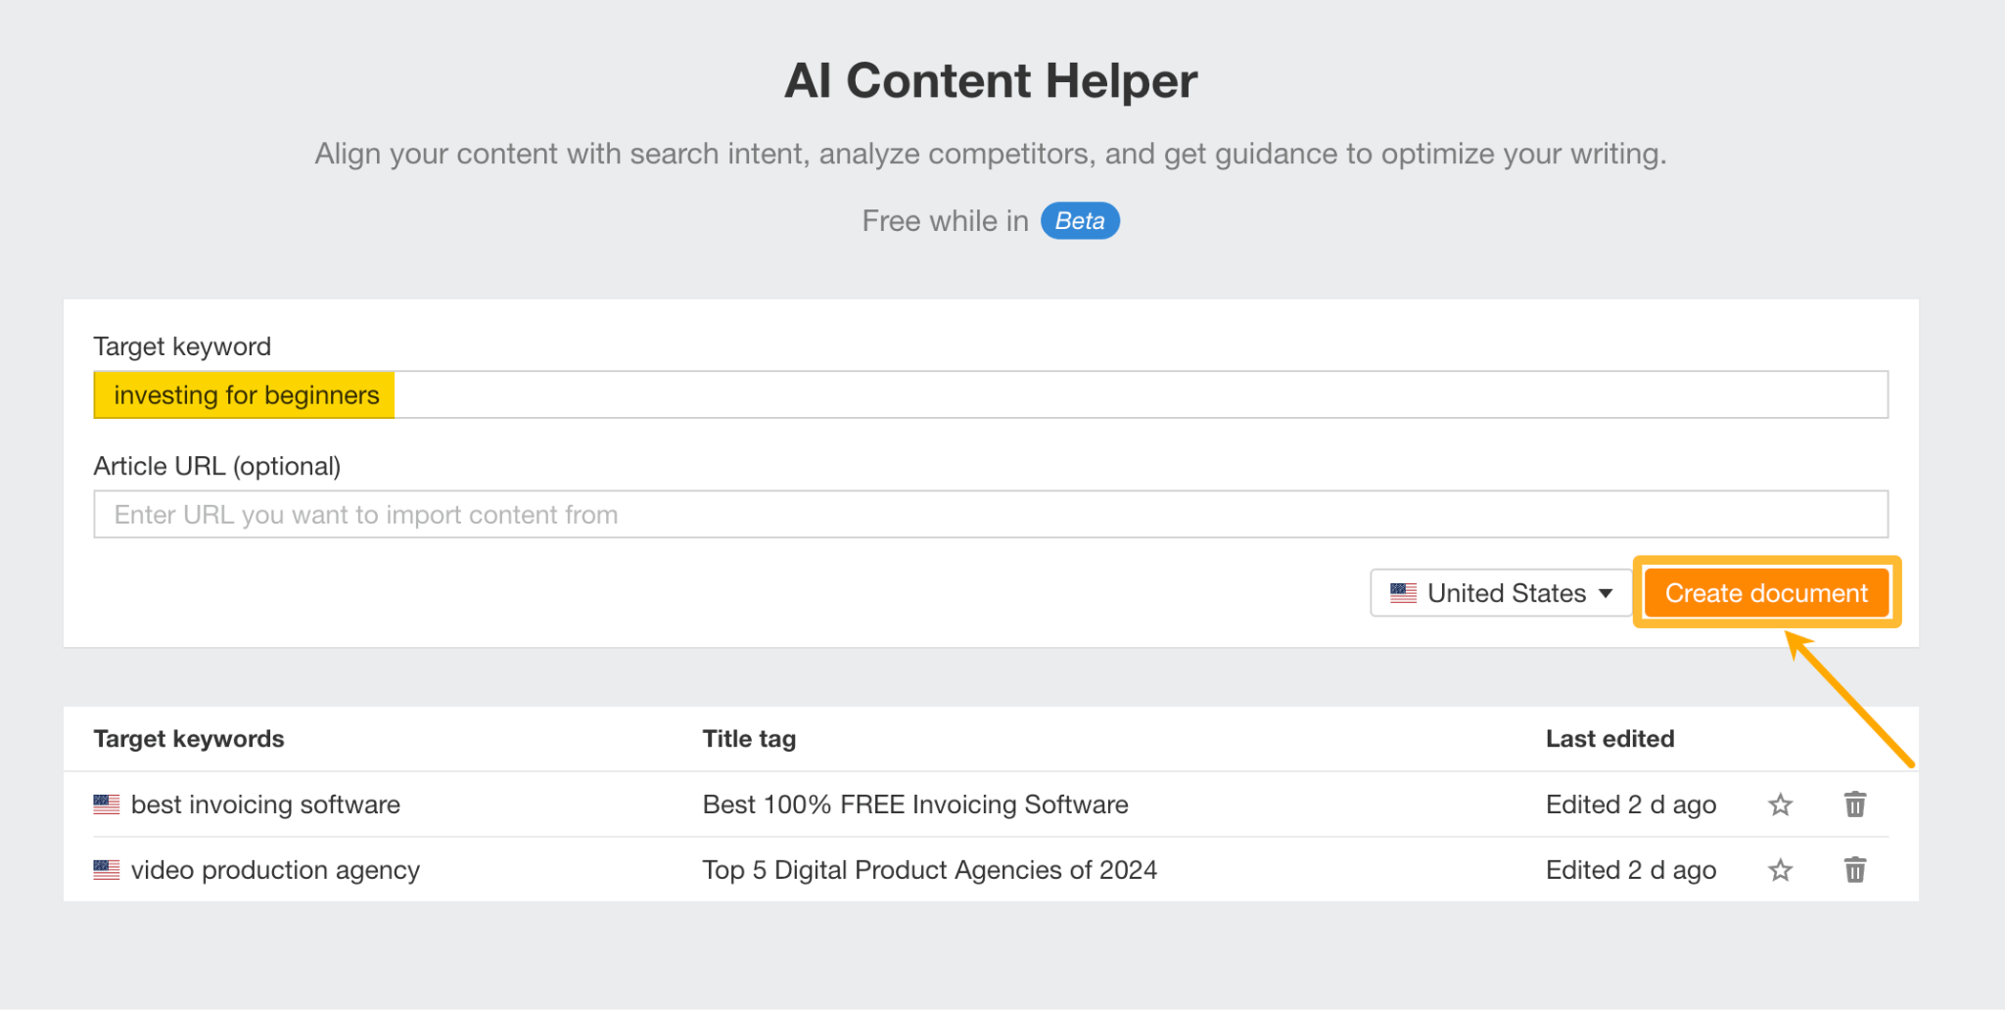Open Best 100% FREE Invoicing Software document
Screen dimensions: 2005x1010
(x=914, y=803)
